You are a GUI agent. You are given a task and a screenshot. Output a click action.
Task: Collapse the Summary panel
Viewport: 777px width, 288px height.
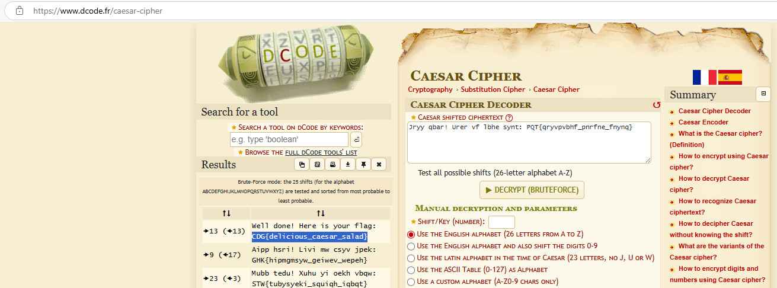(763, 94)
